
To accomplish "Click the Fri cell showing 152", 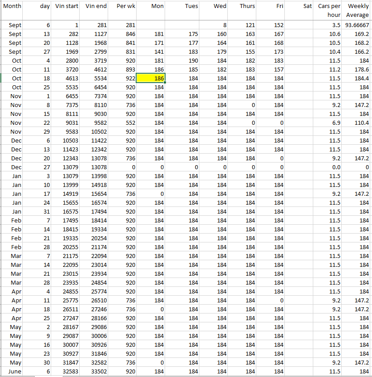I will pyautogui.click(x=271, y=25).
